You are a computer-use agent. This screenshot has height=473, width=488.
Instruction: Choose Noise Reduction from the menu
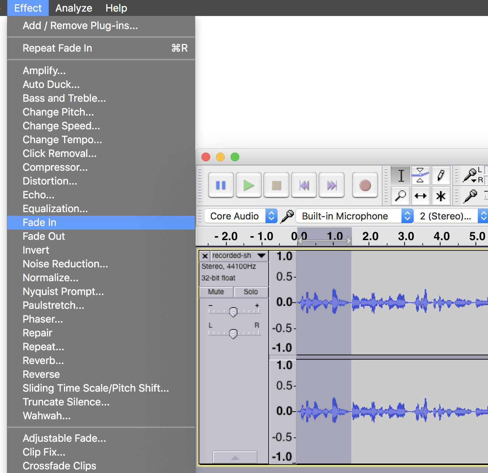(x=65, y=264)
